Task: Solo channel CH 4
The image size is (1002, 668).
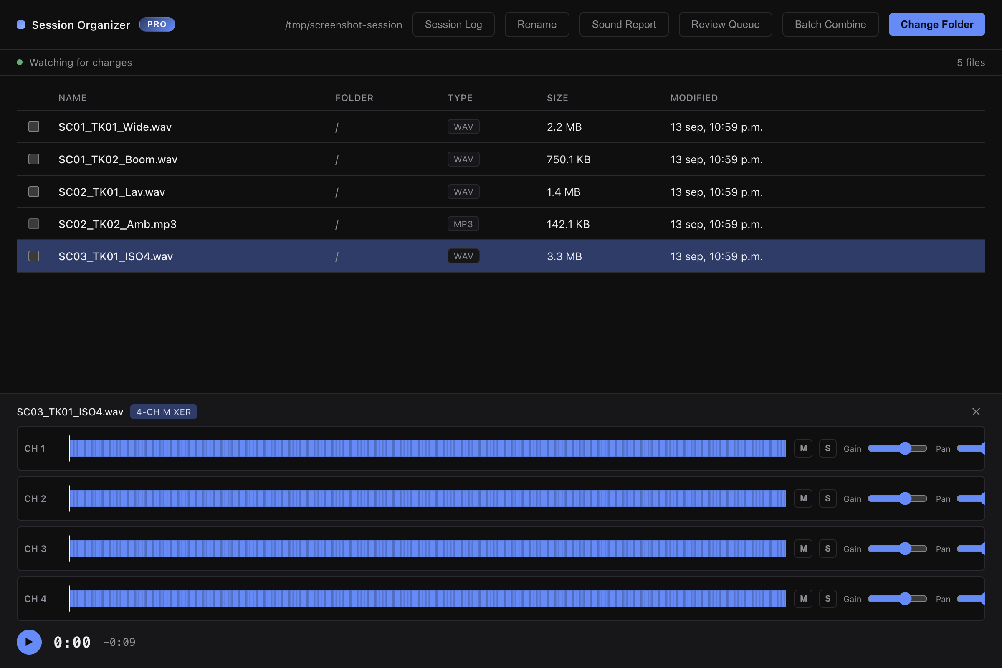Action: coord(828,599)
